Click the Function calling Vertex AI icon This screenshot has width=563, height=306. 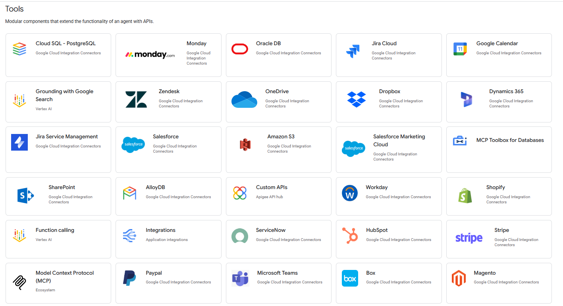(19, 235)
